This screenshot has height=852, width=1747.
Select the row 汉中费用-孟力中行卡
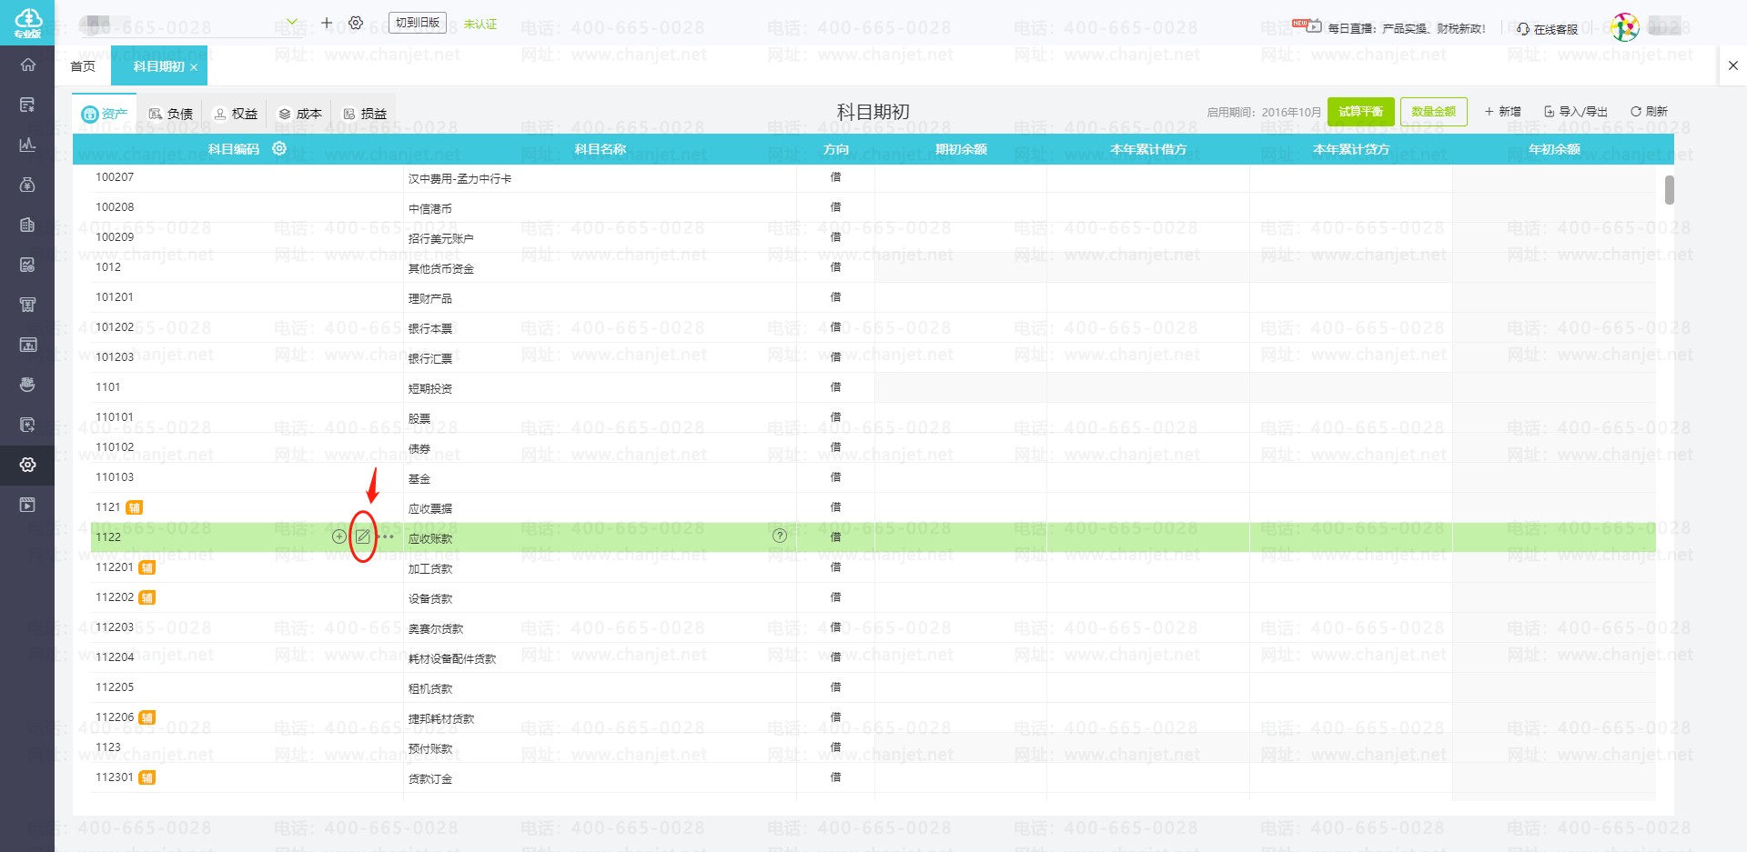pyautogui.click(x=873, y=177)
